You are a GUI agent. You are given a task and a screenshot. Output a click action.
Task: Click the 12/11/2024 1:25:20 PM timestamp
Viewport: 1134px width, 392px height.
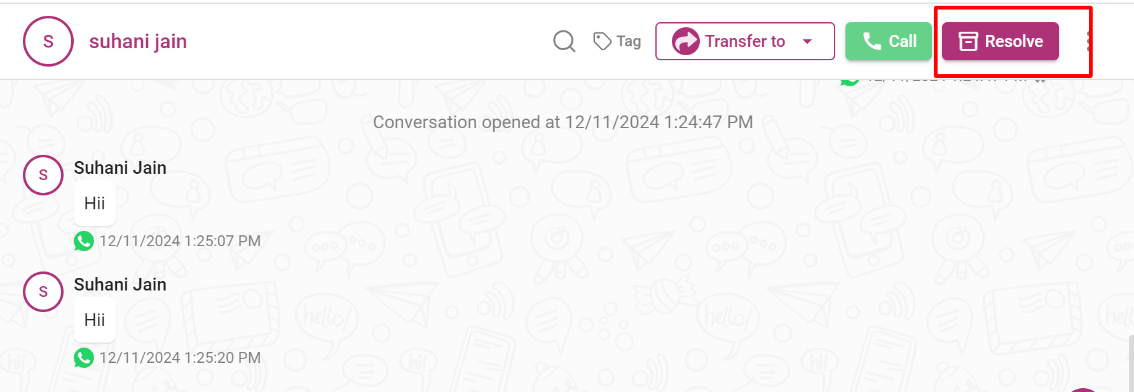tap(180, 358)
